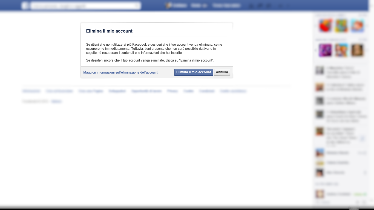
Task: Open Trova i tuoi amici in top bar
Action: tap(226, 5)
